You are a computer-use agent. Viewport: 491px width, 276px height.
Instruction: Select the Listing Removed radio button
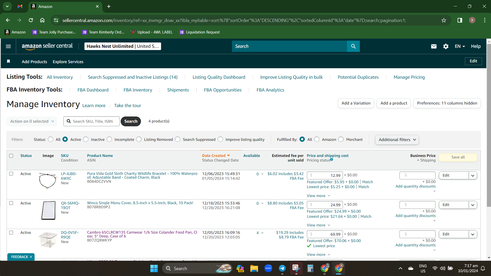(139, 139)
